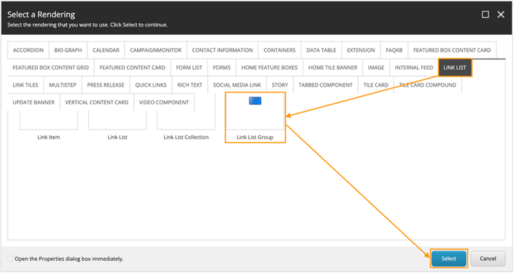Select the Link List Group rendering icon

point(255,101)
